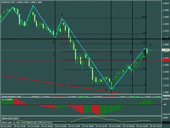Click the StdDev scale value 0.0063
This screenshot has height=128, width=170.
[x=165, y=118]
